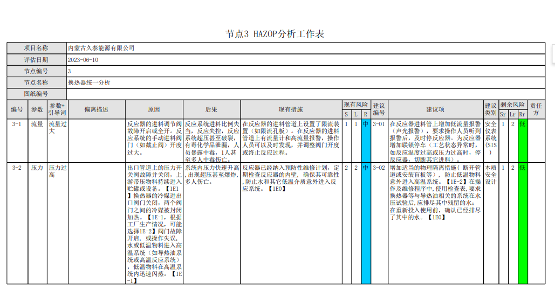Image resolution: width=555 pixels, height=297 pixels.
Task: Click the measure text starting 在反应器的进料管道上
Action: 291,138
